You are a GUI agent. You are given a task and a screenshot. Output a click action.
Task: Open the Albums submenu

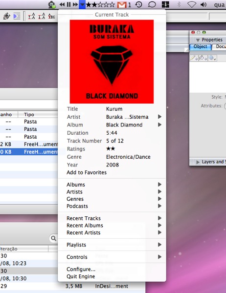tap(112, 185)
